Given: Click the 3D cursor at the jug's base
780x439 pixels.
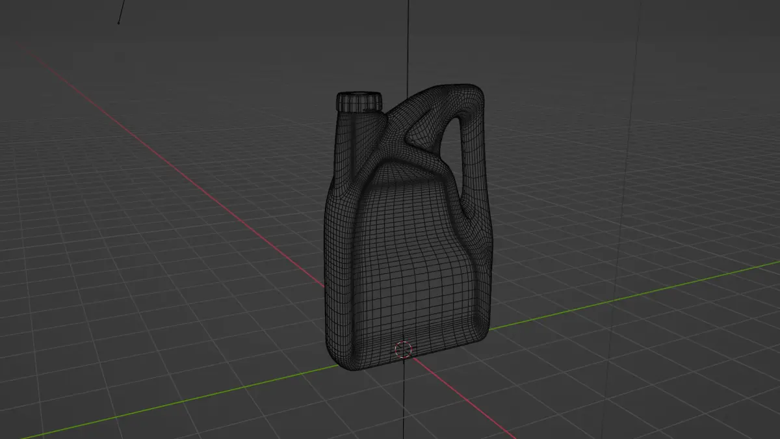Looking at the screenshot, I should [404, 350].
